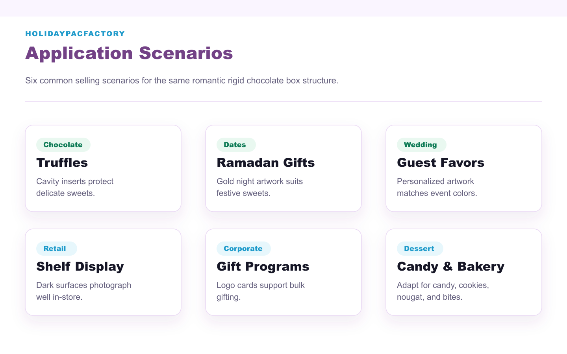Click the green Chocolate tag
The image size is (567, 354).
63,145
